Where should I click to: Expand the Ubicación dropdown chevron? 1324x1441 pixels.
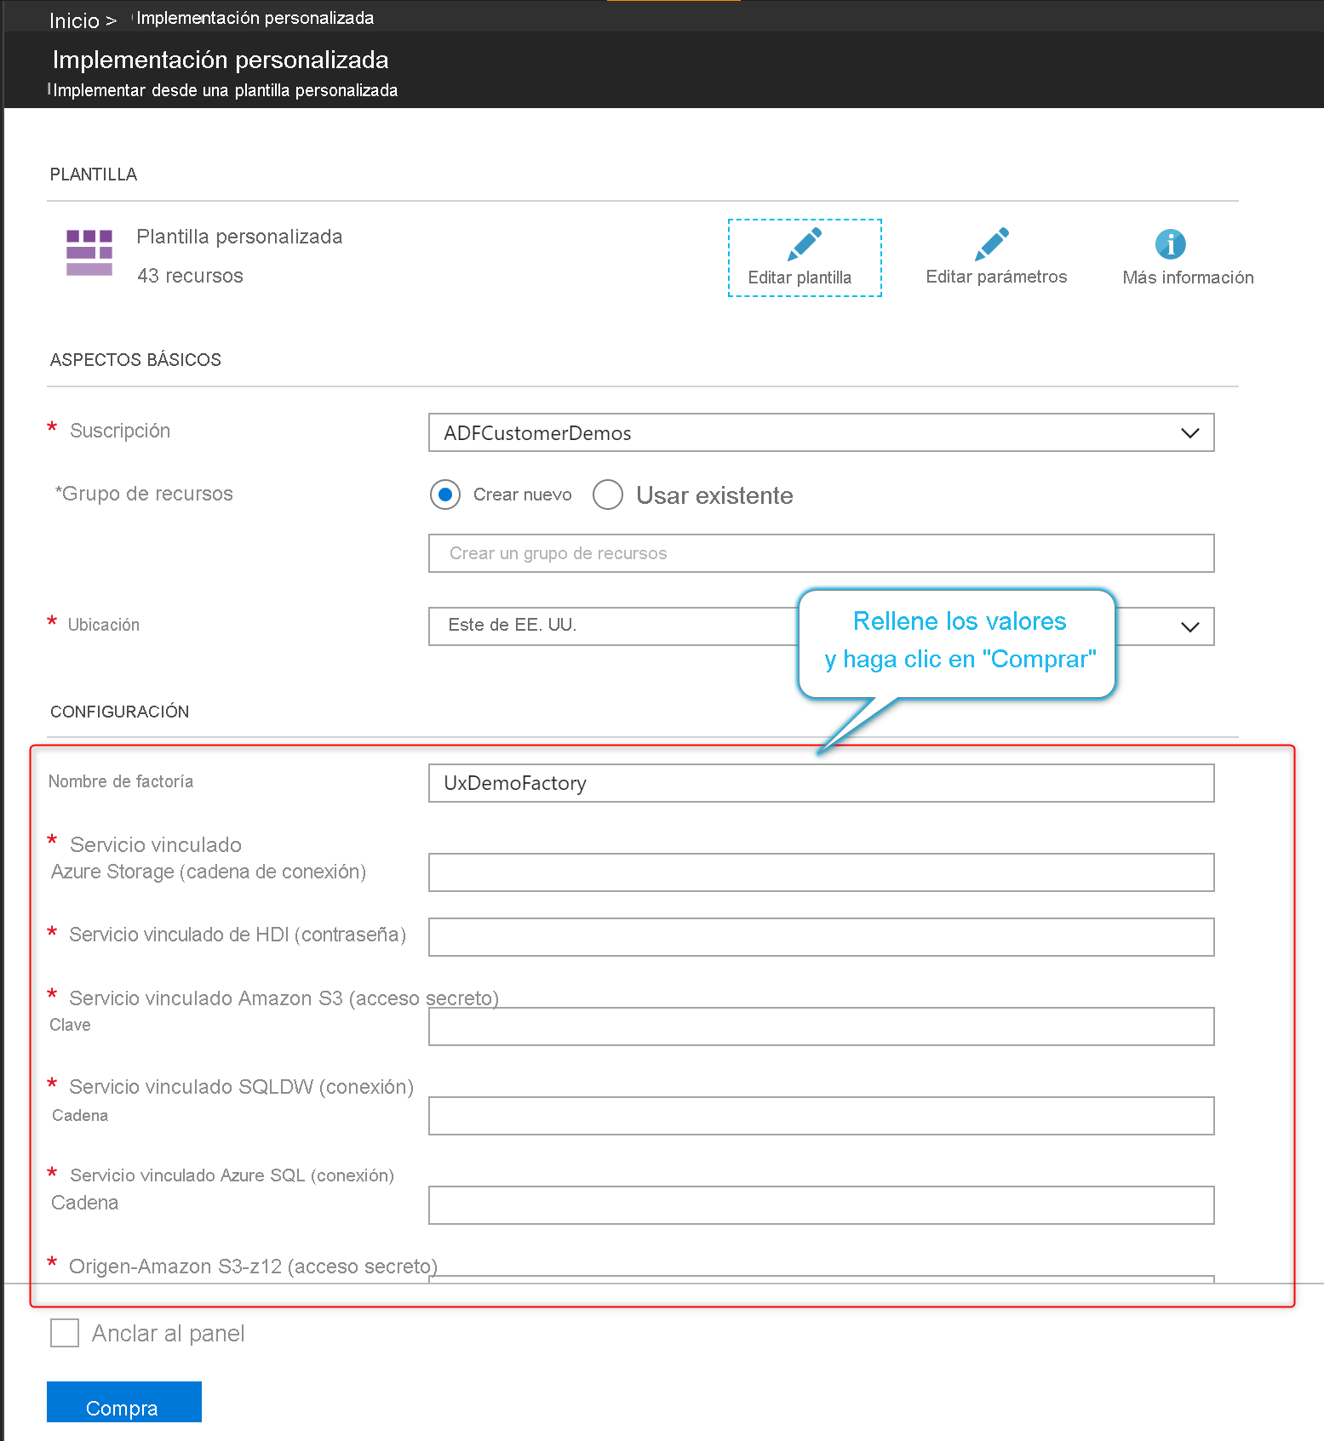pos(1189,626)
